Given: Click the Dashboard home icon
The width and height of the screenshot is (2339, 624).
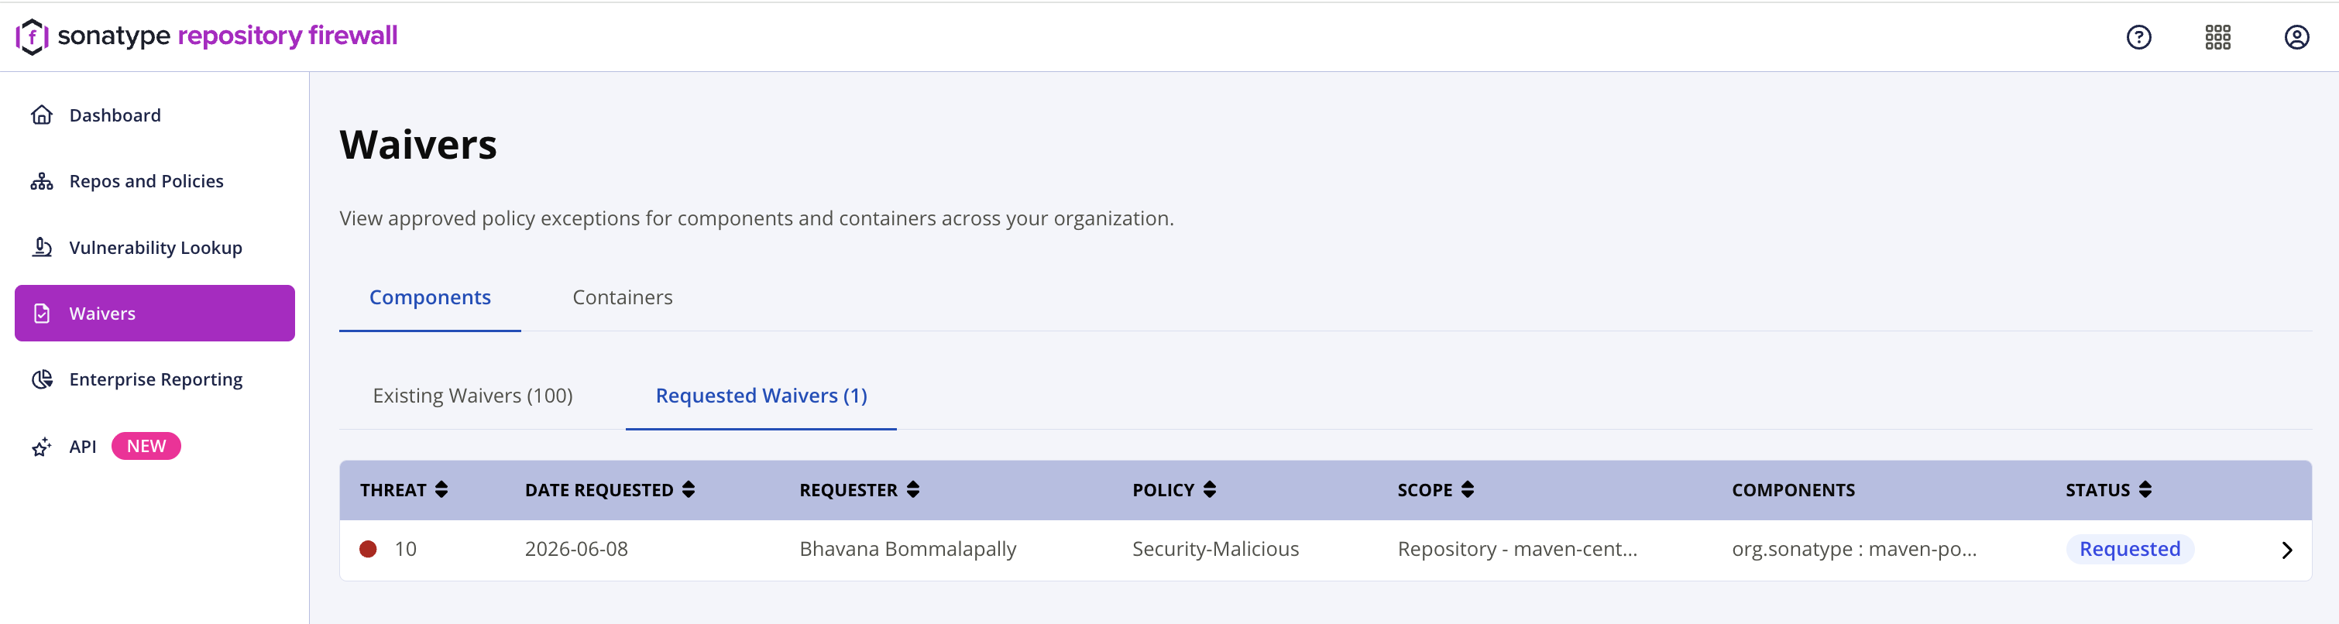Looking at the screenshot, I should tap(42, 115).
